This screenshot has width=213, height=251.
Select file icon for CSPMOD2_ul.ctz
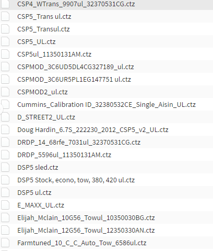[5, 92]
